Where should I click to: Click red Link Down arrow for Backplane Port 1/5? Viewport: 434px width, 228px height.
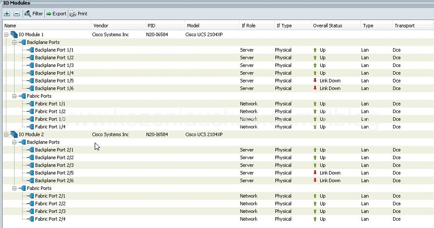coord(315,81)
